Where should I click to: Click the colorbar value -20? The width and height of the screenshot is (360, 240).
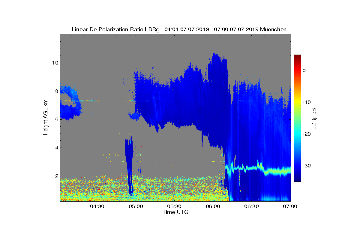[306, 134]
